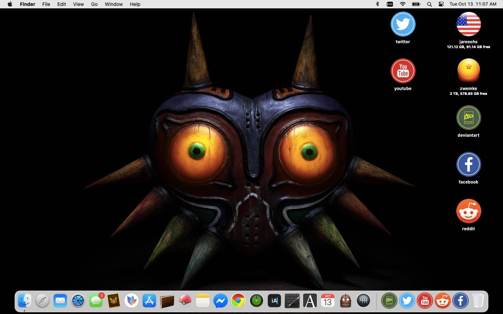Open iA Writer in the Dock

coord(274,300)
